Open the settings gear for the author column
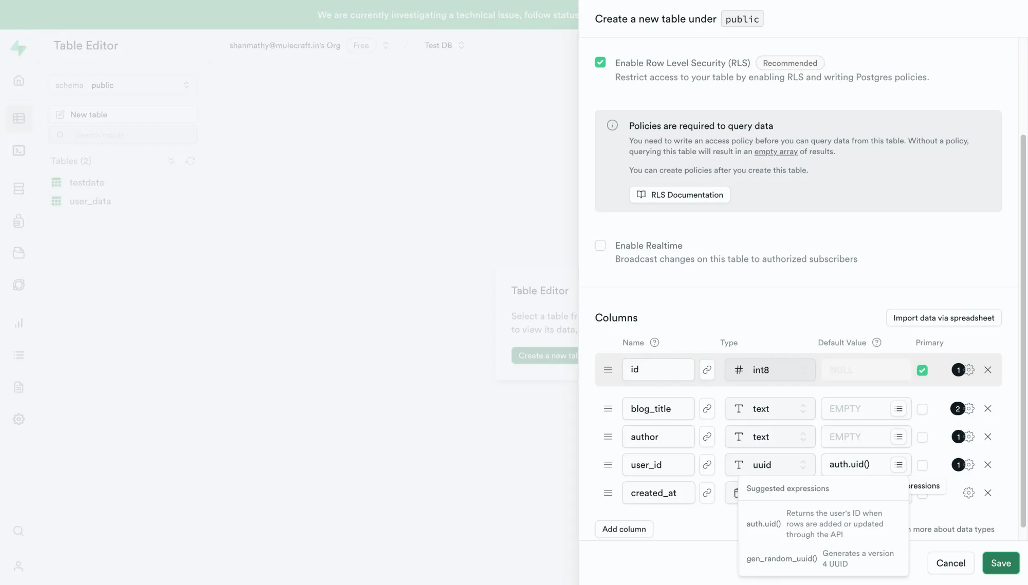The height and width of the screenshot is (585, 1028). pyautogui.click(x=969, y=437)
